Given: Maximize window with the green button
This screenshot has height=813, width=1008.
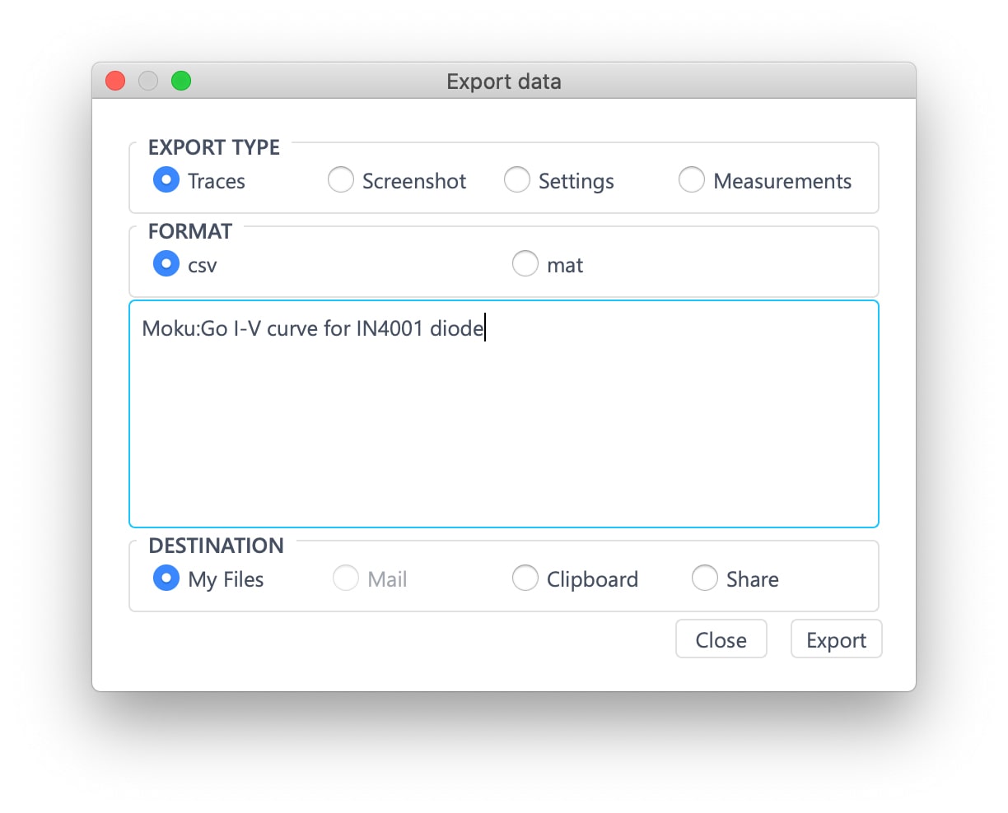Looking at the screenshot, I should [x=181, y=81].
